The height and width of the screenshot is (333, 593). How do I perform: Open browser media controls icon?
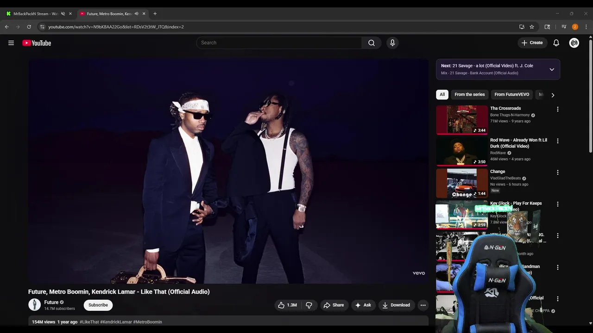click(564, 27)
